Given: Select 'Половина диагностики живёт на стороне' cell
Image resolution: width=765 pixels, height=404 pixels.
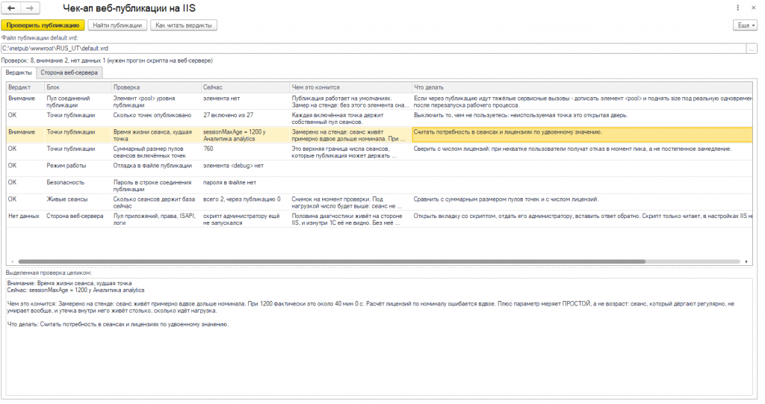Looking at the screenshot, I should pos(351,219).
